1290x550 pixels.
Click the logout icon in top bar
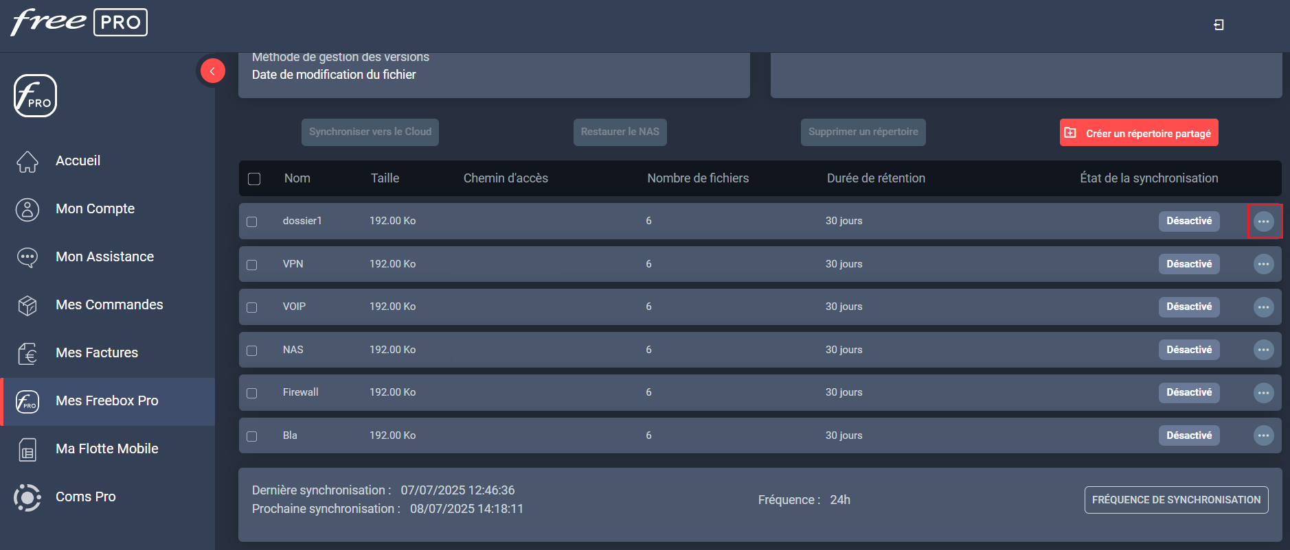1219,25
